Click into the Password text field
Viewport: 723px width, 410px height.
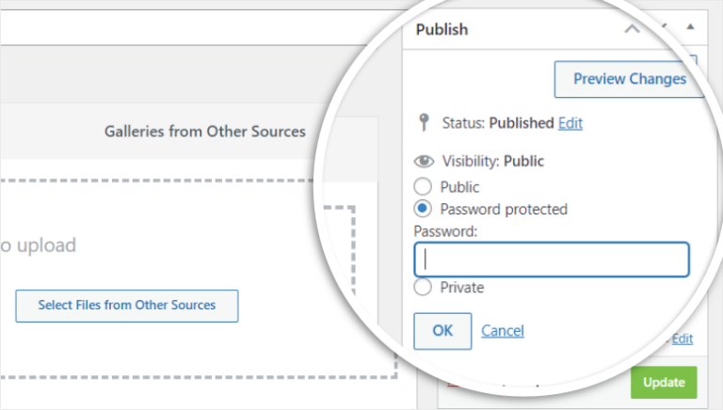pos(552,260)
